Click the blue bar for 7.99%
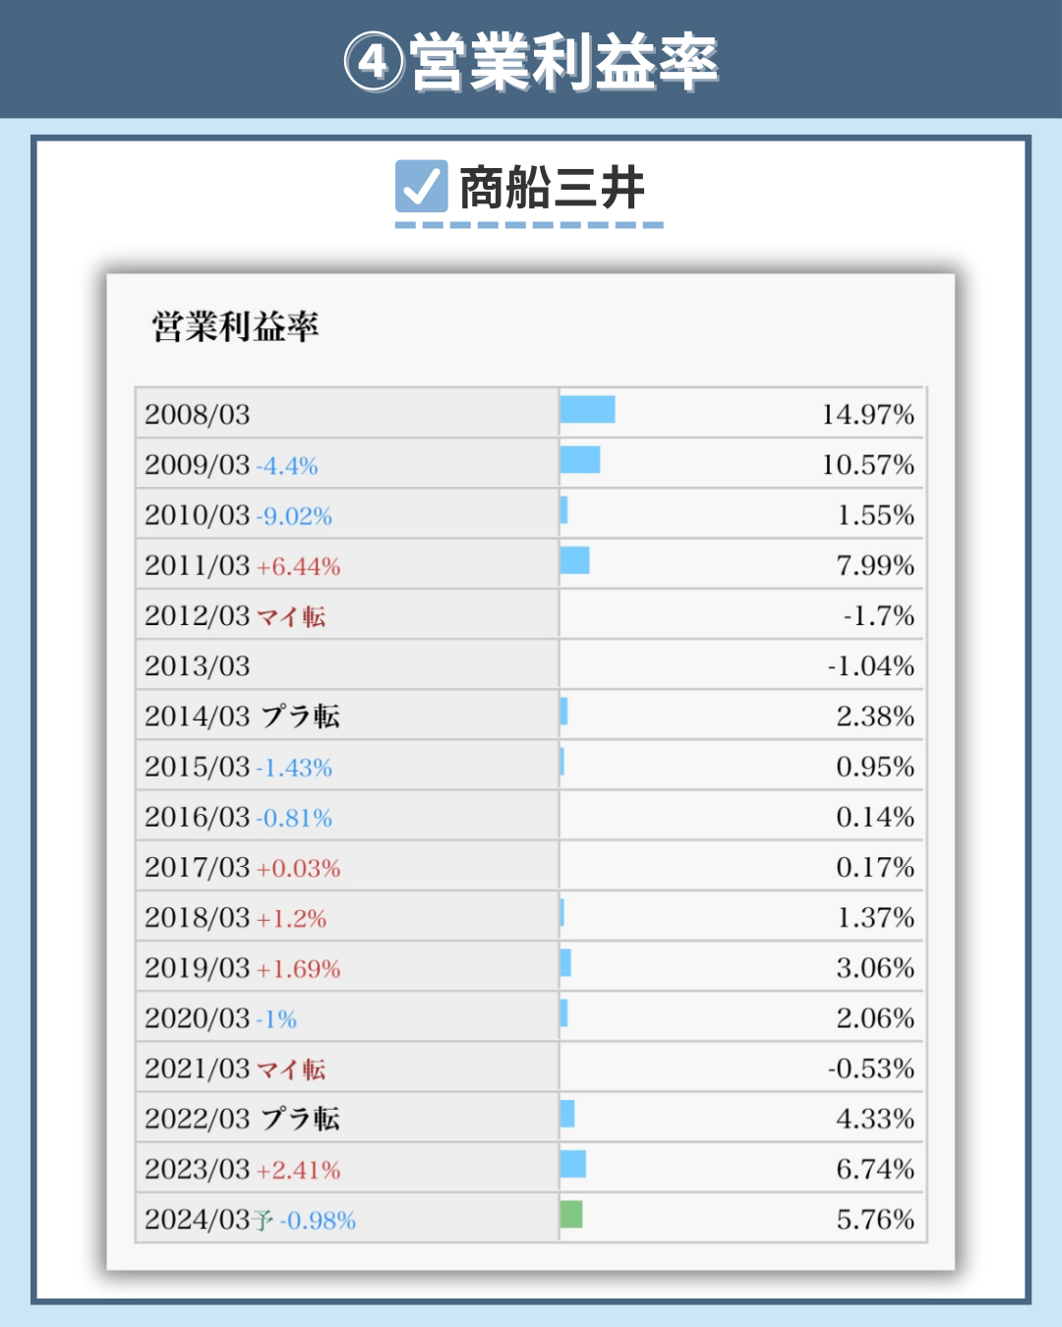 click(575, 560)
